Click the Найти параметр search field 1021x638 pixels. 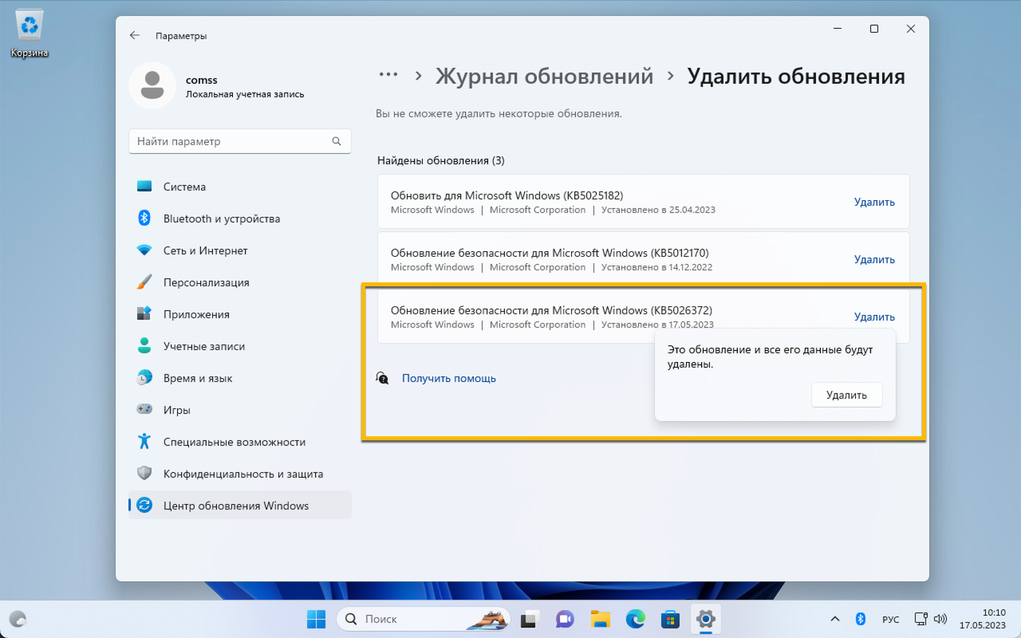(240, 141)
